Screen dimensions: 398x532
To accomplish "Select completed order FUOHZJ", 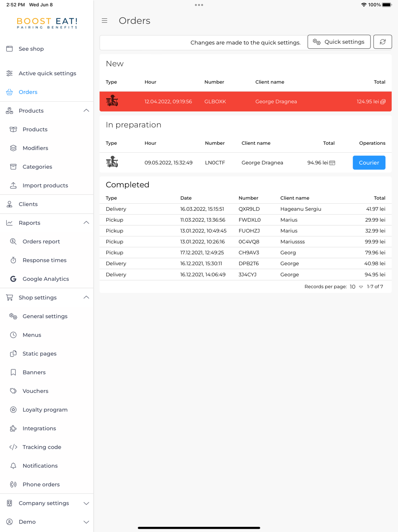I will click(x=246, y=231).
